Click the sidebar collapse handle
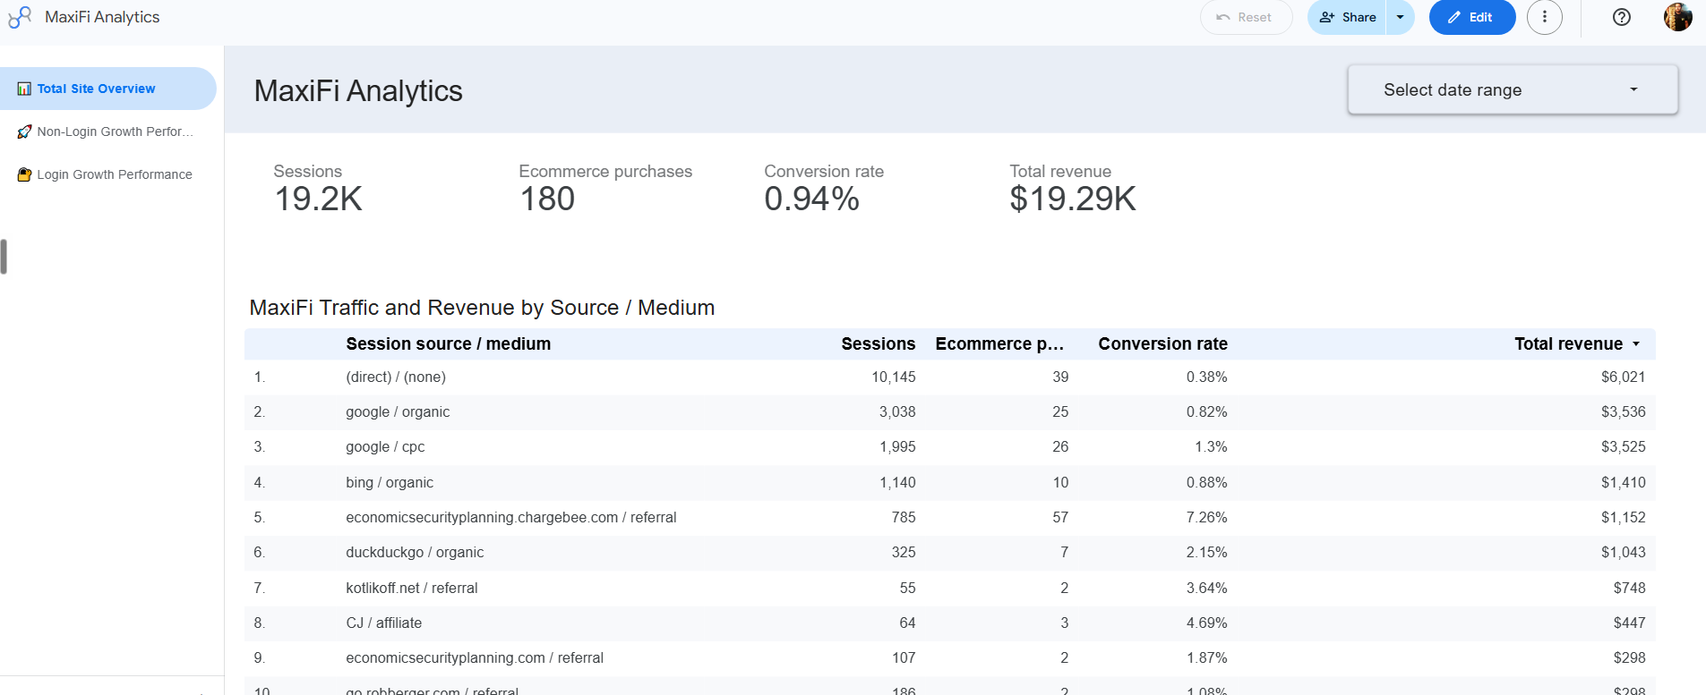 [4, 257]
